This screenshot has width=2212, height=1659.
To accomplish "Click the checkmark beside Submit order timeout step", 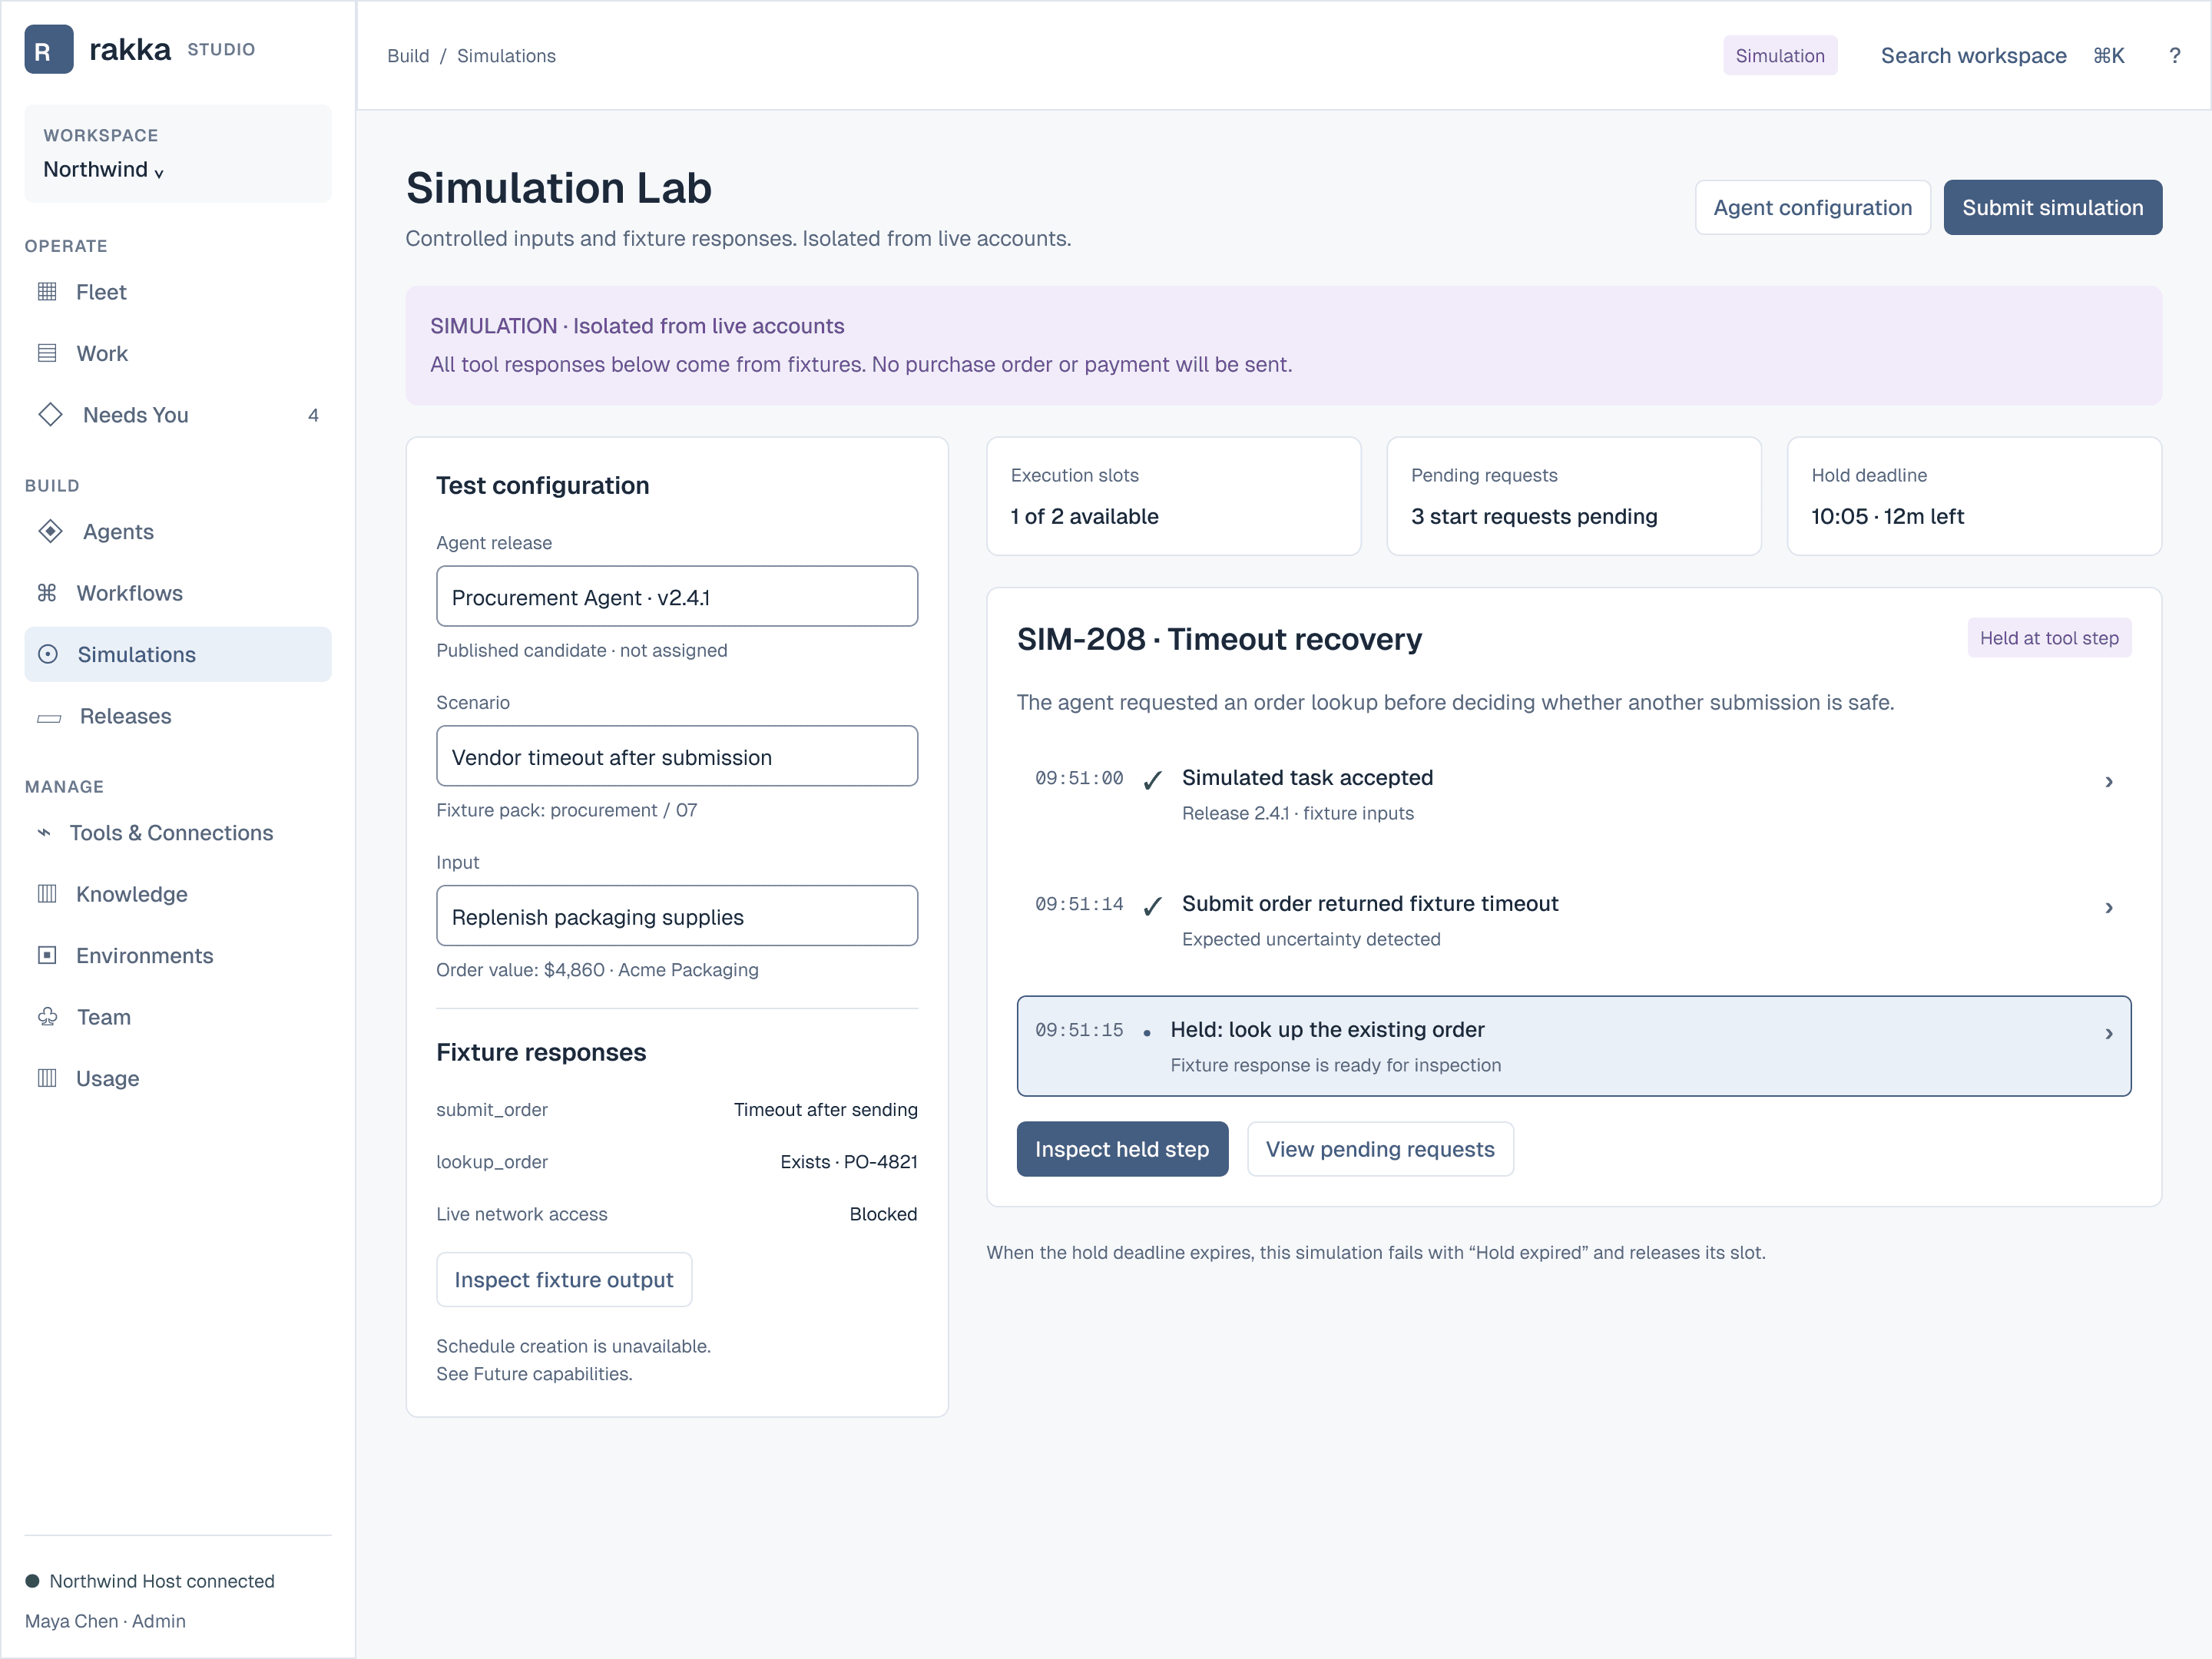I will pyautogui.click(x=1152, y=906).
